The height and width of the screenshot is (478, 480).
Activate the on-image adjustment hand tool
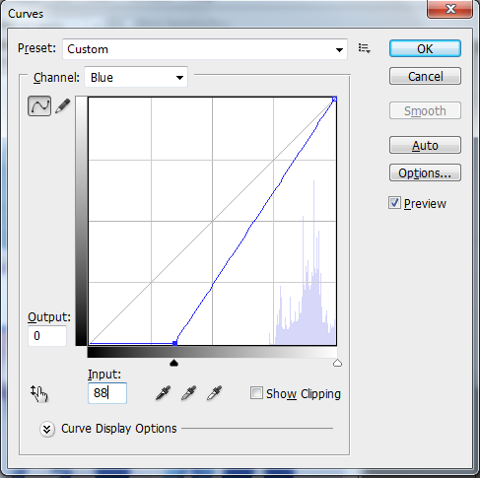[39, 393]
